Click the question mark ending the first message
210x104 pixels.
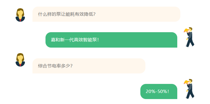click(x=94, y=14)
